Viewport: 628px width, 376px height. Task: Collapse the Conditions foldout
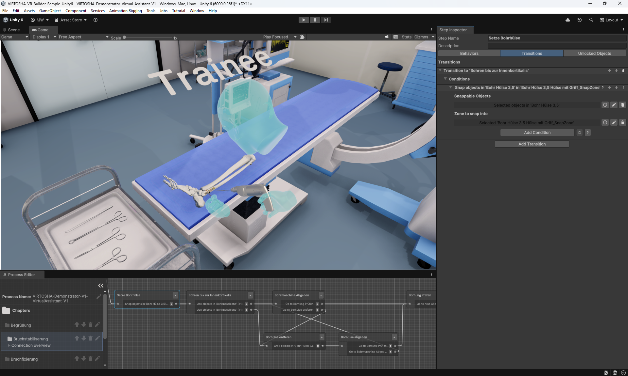click(445, 79)
